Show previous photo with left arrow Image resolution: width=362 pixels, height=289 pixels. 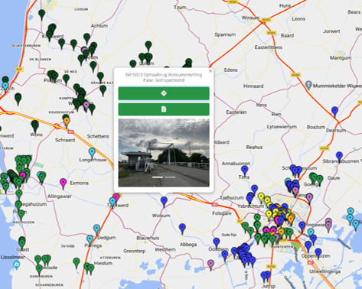126,153
